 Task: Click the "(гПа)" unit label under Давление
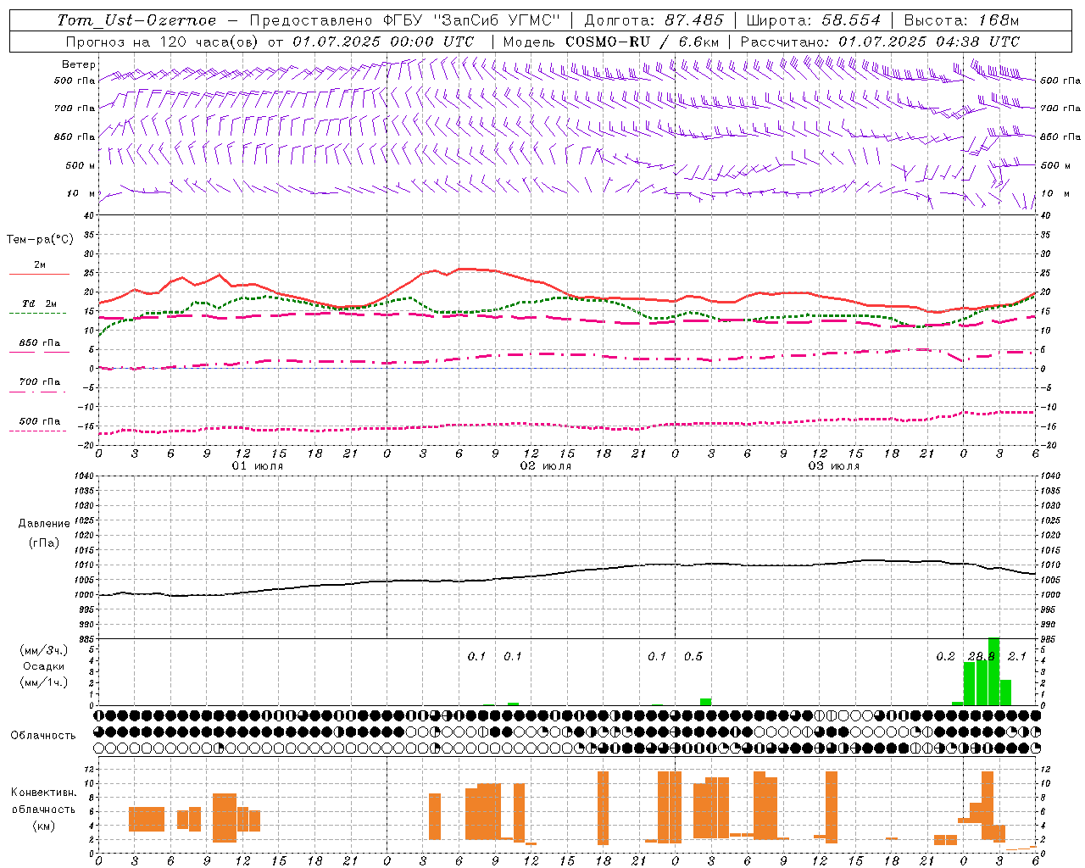[x=44, y=542]
